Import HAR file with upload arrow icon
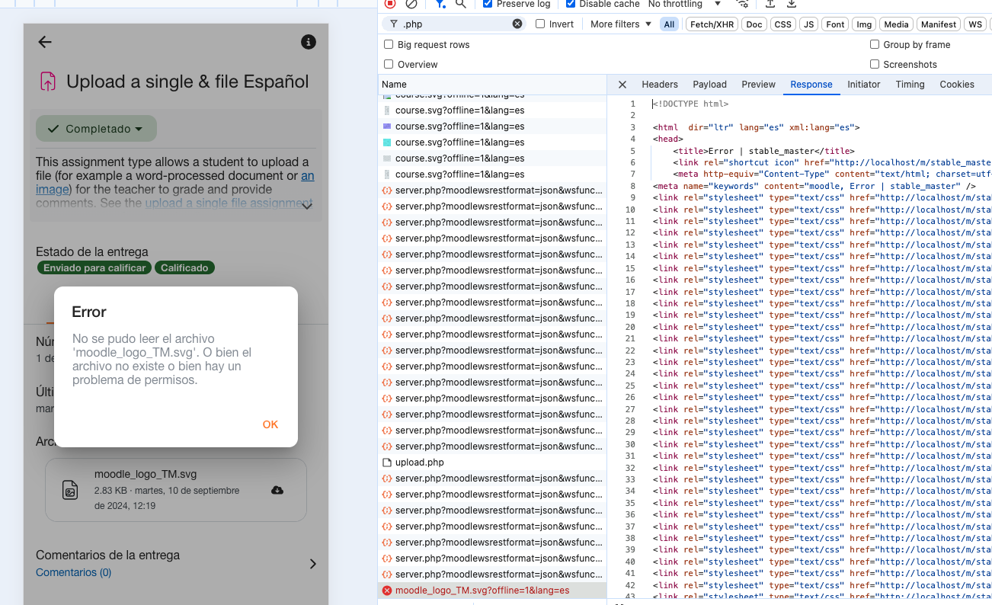 click(x=770, y=4)
